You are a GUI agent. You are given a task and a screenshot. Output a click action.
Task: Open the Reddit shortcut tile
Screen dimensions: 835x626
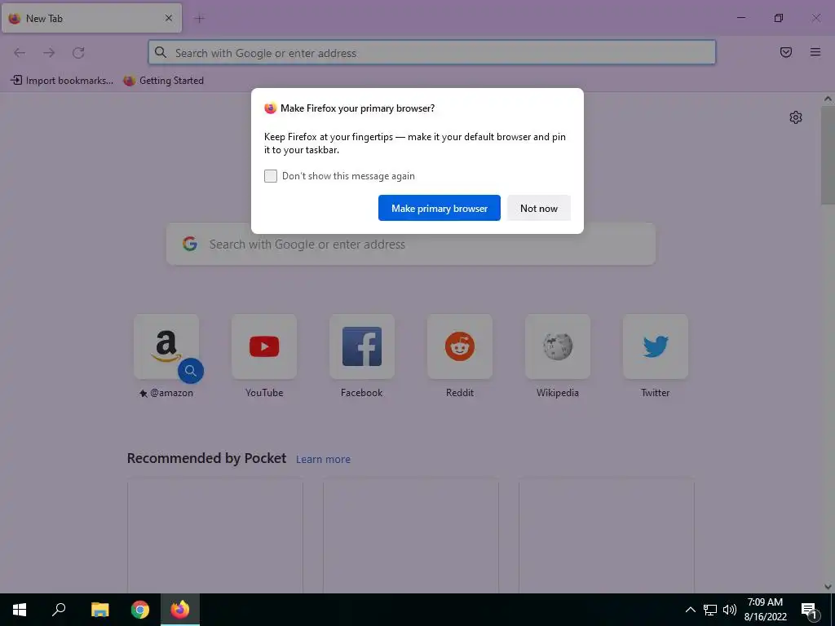(460, 346)
